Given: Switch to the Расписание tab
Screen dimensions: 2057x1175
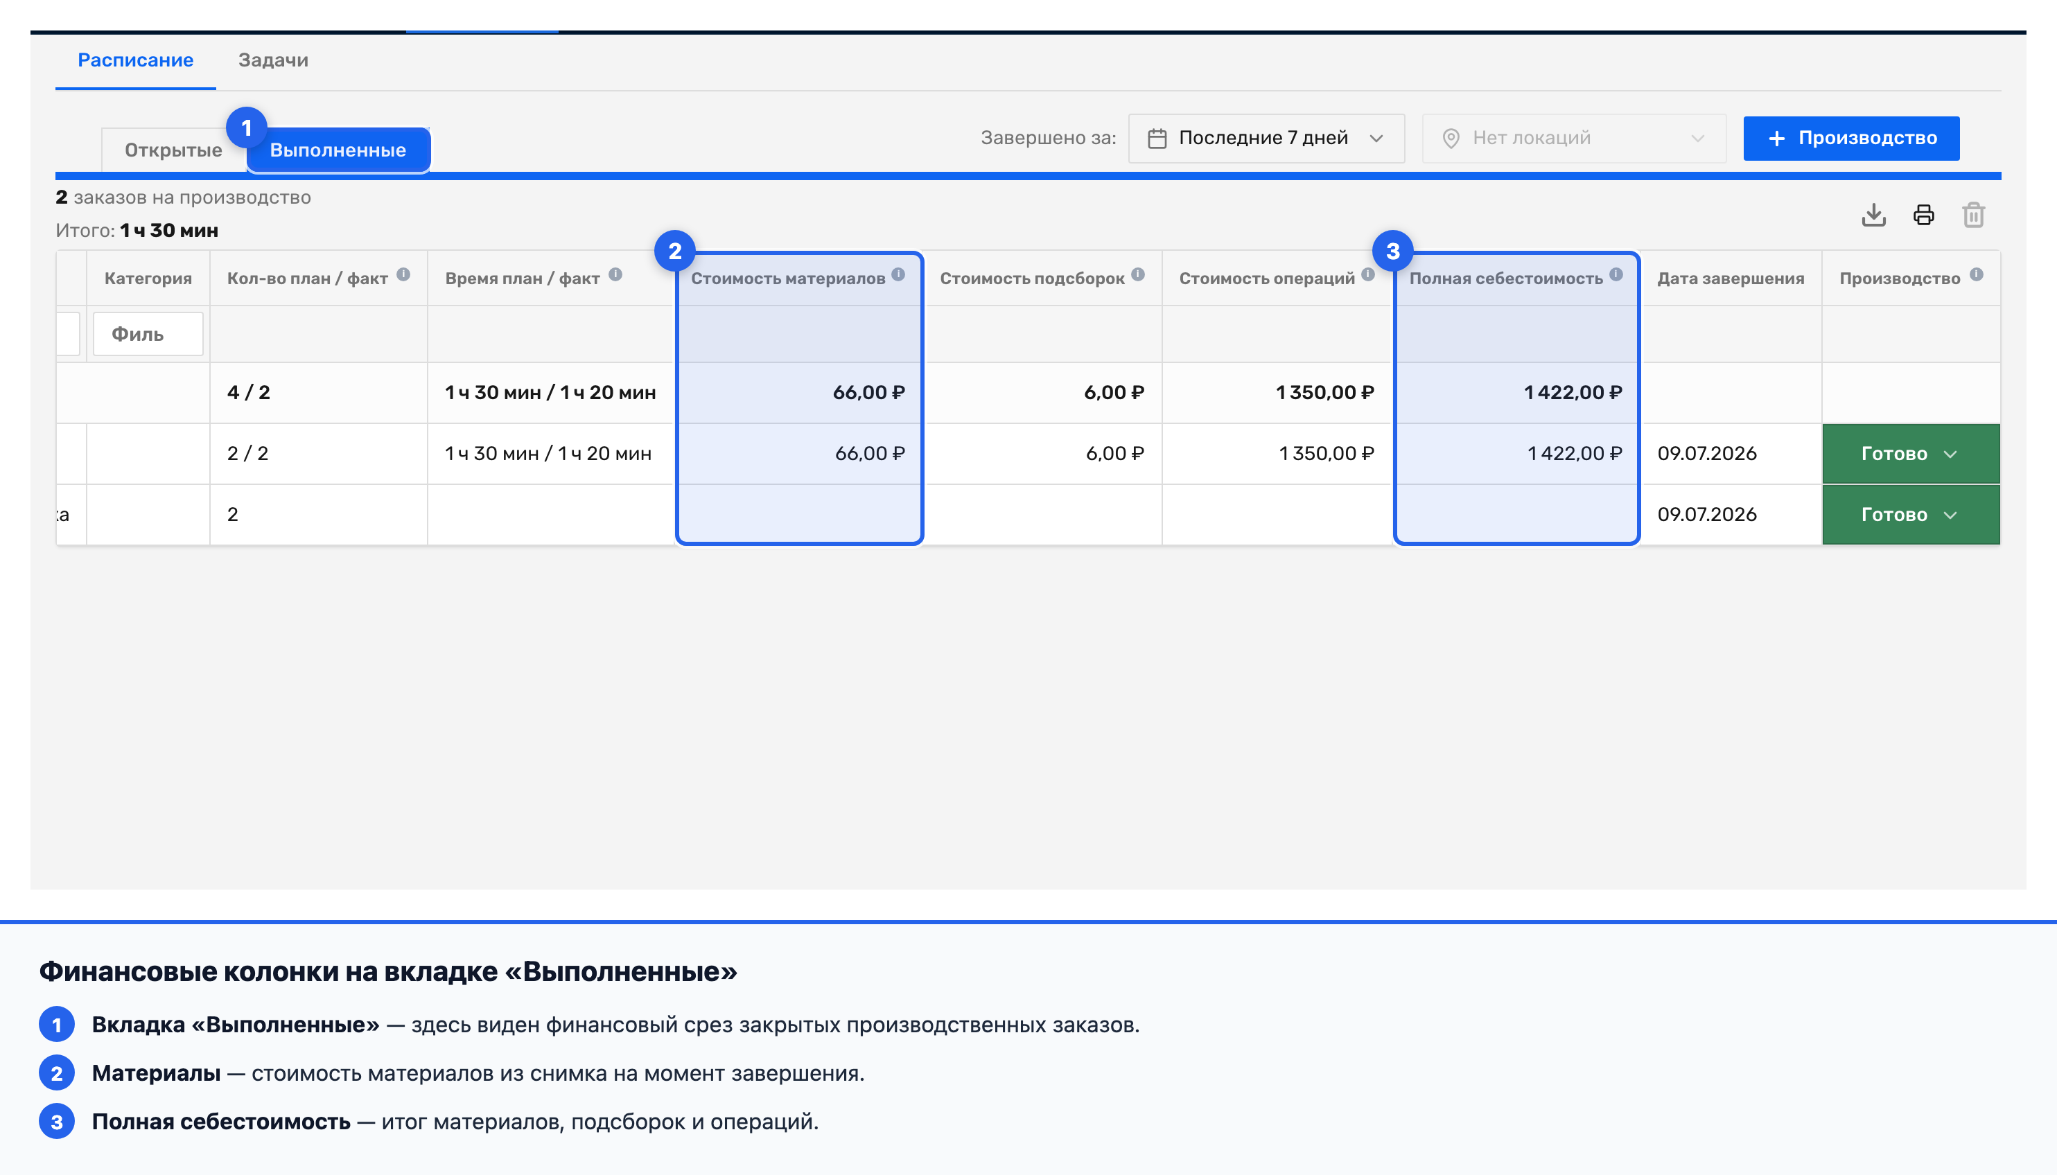Looking at the screenshot, I should [x=136, y=60].
